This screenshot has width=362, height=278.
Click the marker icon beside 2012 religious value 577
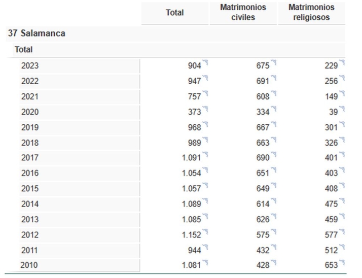tap(342, 233)
